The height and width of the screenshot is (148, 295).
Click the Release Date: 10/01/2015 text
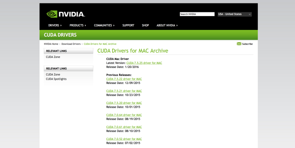click(123, 107)
